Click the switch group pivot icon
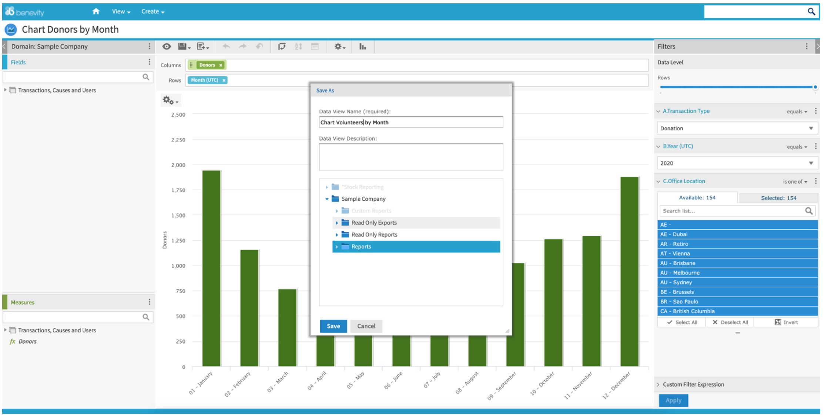The width and height of the screenshot is (824, 417). [x=282, y=47]
